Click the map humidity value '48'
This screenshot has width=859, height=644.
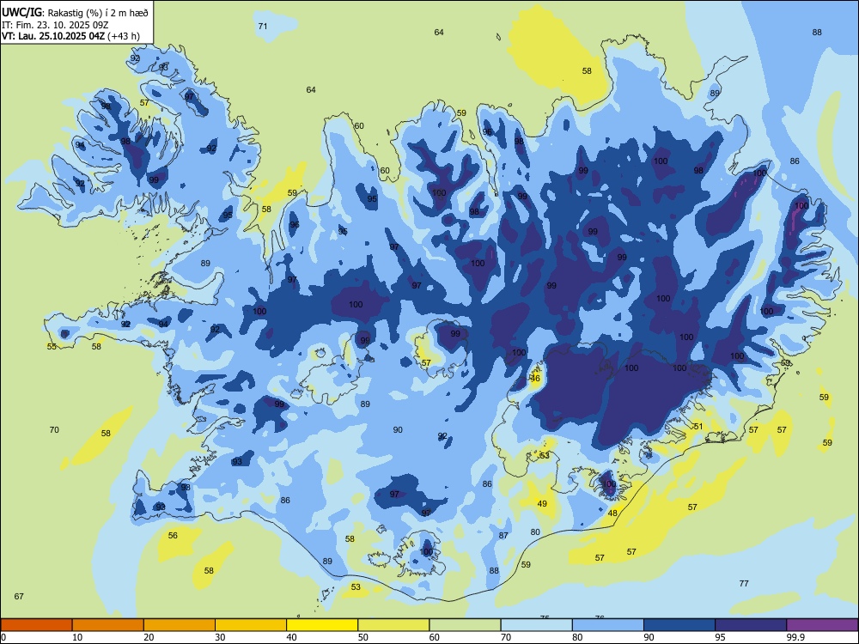[x=612, y=513]
